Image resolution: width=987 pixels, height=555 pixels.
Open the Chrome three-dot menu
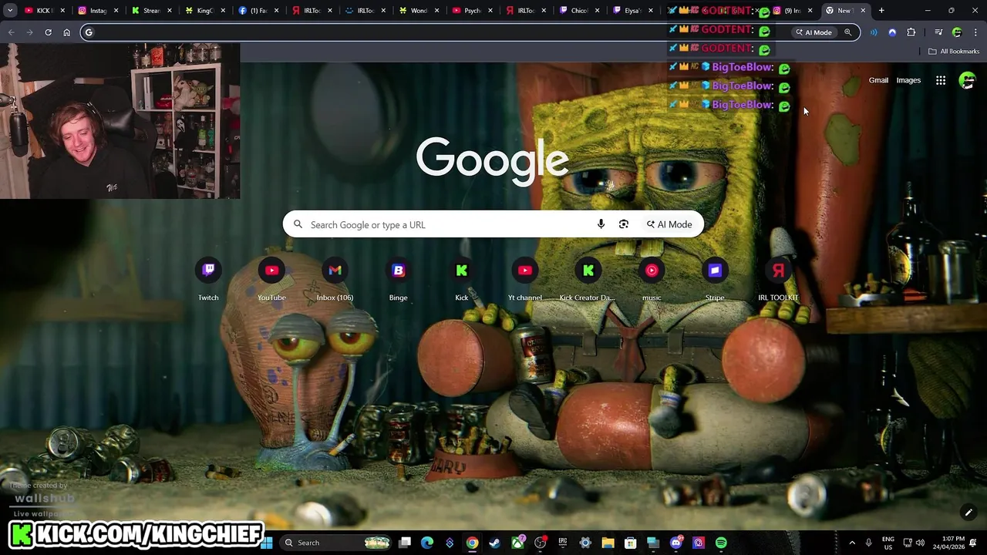(976, 32)
